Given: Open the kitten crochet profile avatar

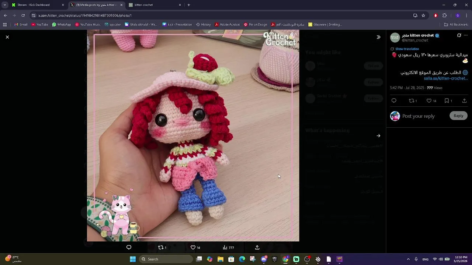Looking at the screenshot, I should (395, 38).
